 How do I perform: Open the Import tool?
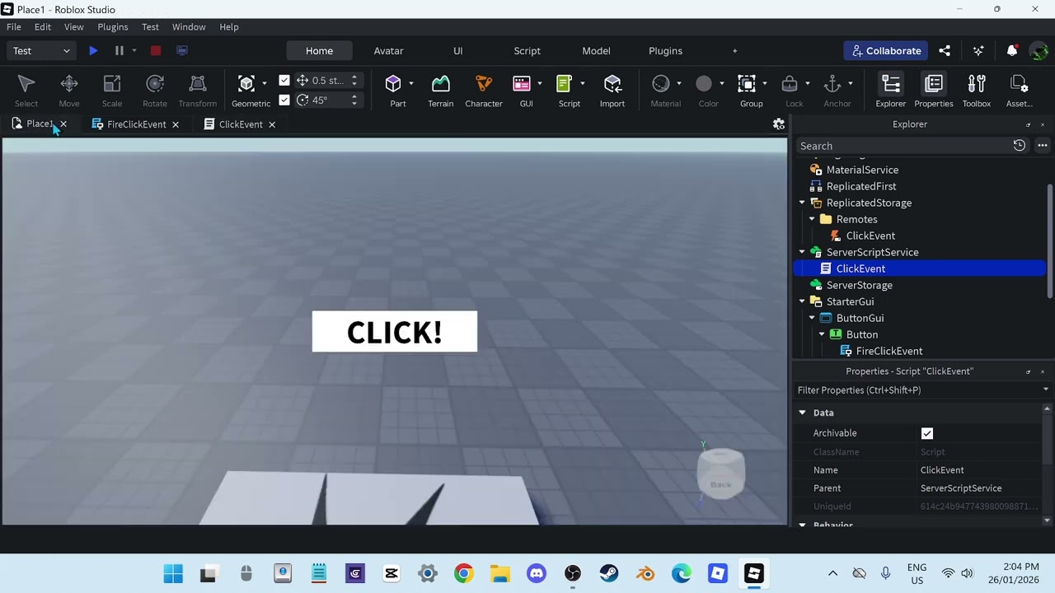(x=612, y=91)
